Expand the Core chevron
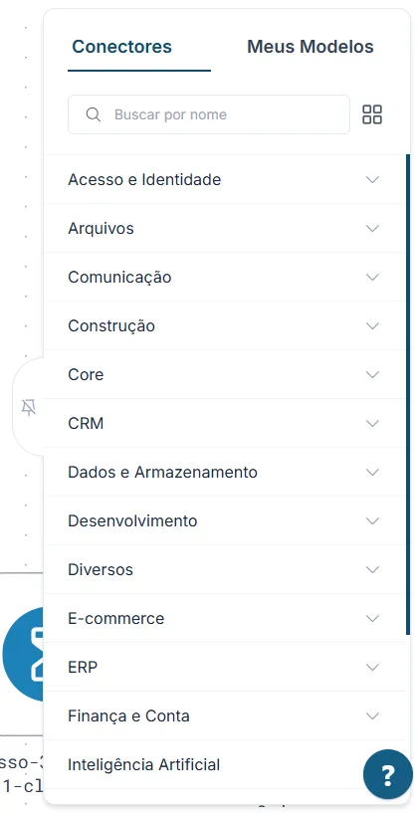The width and height of the screenshot is (418, 813). pos(372,375)
